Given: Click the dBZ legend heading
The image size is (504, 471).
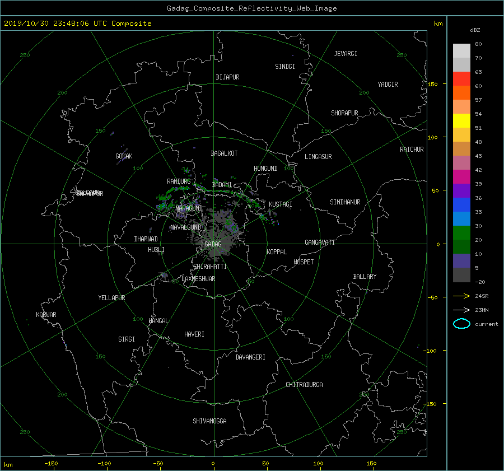Looking at the screenshot, I should point(475,30).
